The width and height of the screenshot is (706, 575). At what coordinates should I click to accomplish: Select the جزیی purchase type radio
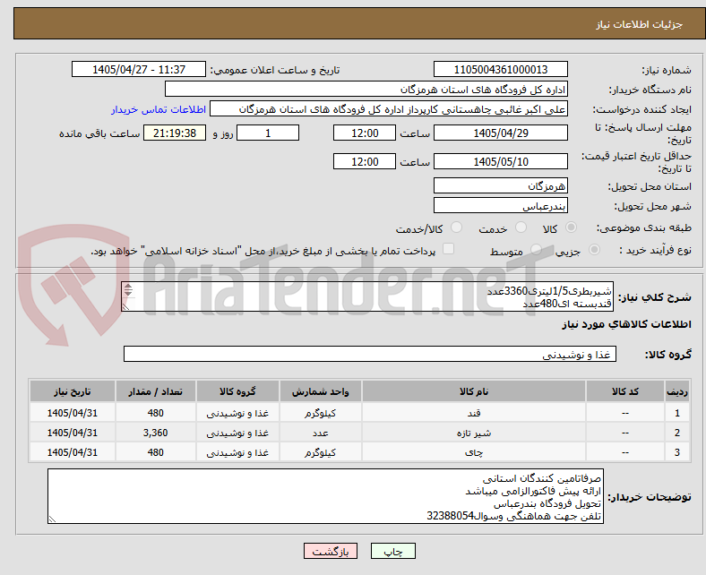coord(594,250)
